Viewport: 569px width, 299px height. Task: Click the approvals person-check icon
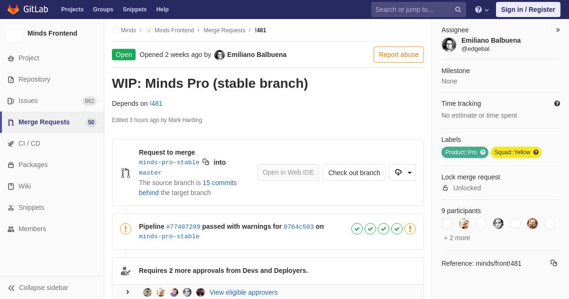click(125, 271)
